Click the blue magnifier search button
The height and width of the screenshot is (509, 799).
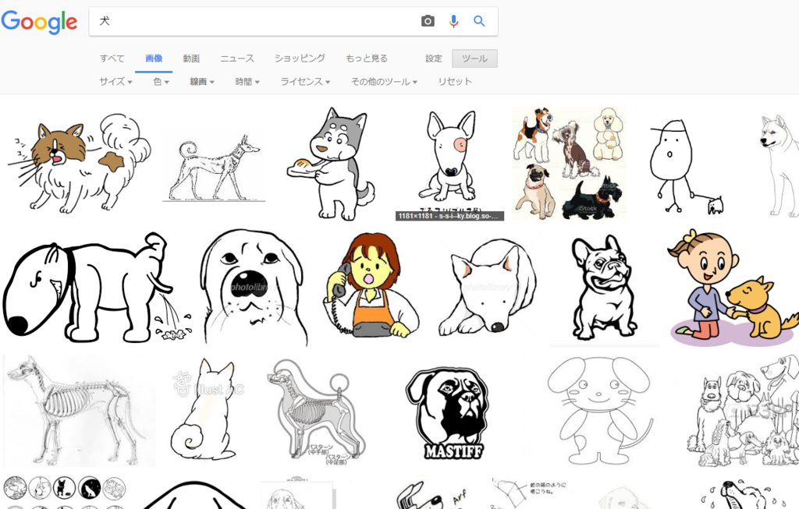(x=479, y=21)
